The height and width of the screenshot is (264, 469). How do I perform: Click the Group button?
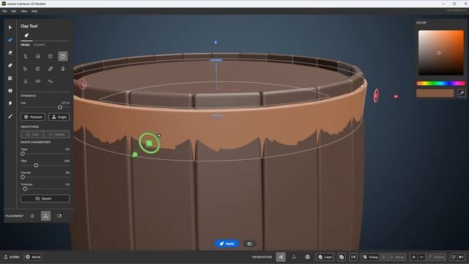coord(370,257)
